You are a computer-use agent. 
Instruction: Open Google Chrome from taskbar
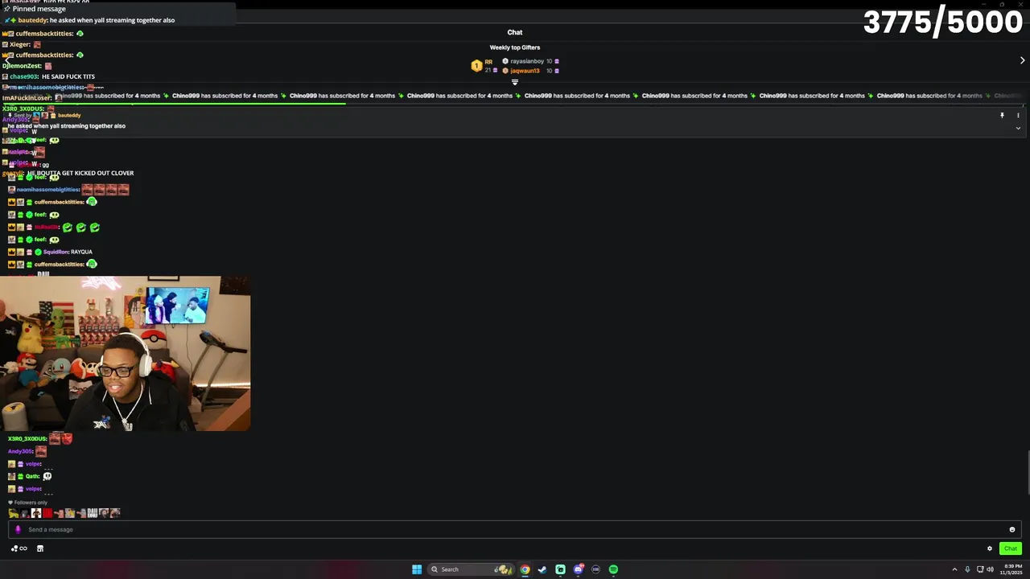(x=525, y=569)
